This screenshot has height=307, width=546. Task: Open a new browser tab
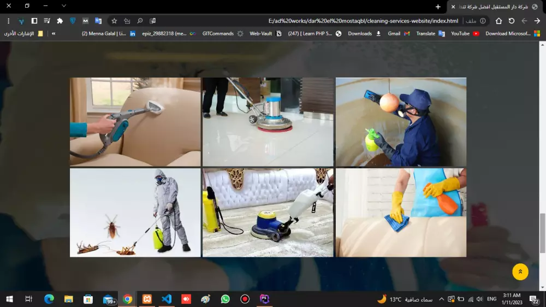pyautogui.click(x=438, y=7)
